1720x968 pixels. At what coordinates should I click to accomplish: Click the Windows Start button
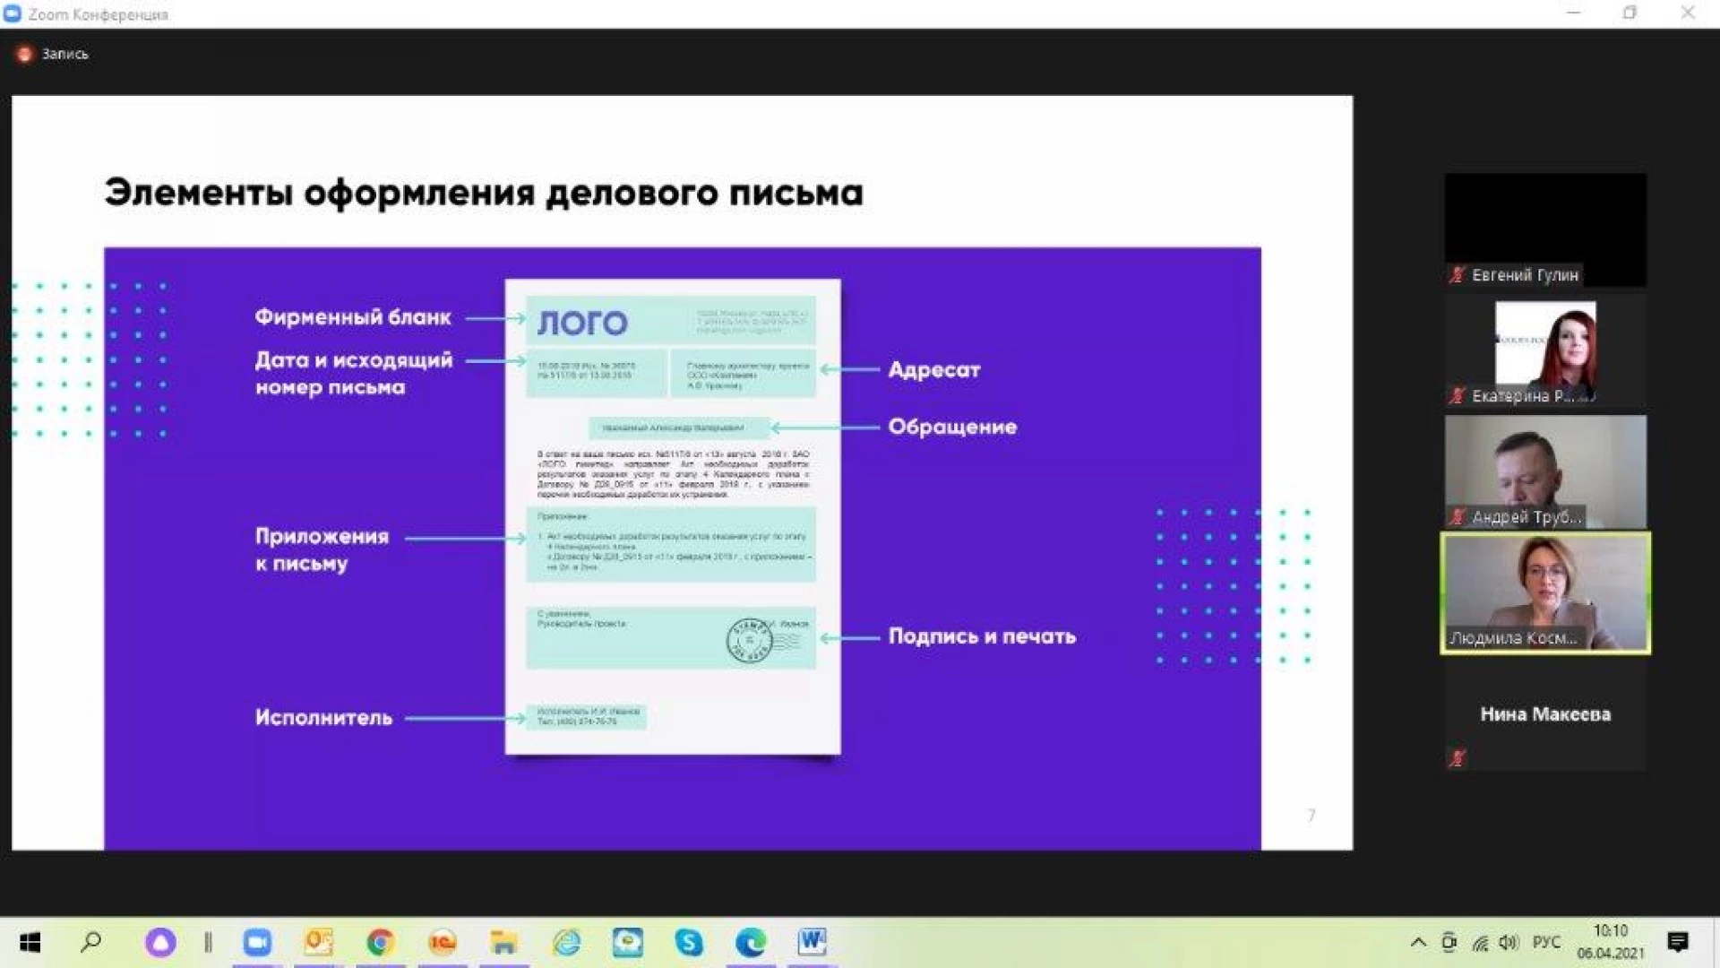click(30, 942)
